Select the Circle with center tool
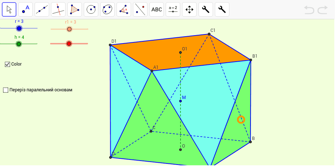This screenshot has width=335, height=166. click(91, 9)
